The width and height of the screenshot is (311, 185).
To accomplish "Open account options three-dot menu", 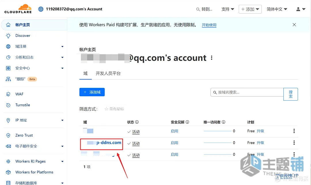I will 212,58.
